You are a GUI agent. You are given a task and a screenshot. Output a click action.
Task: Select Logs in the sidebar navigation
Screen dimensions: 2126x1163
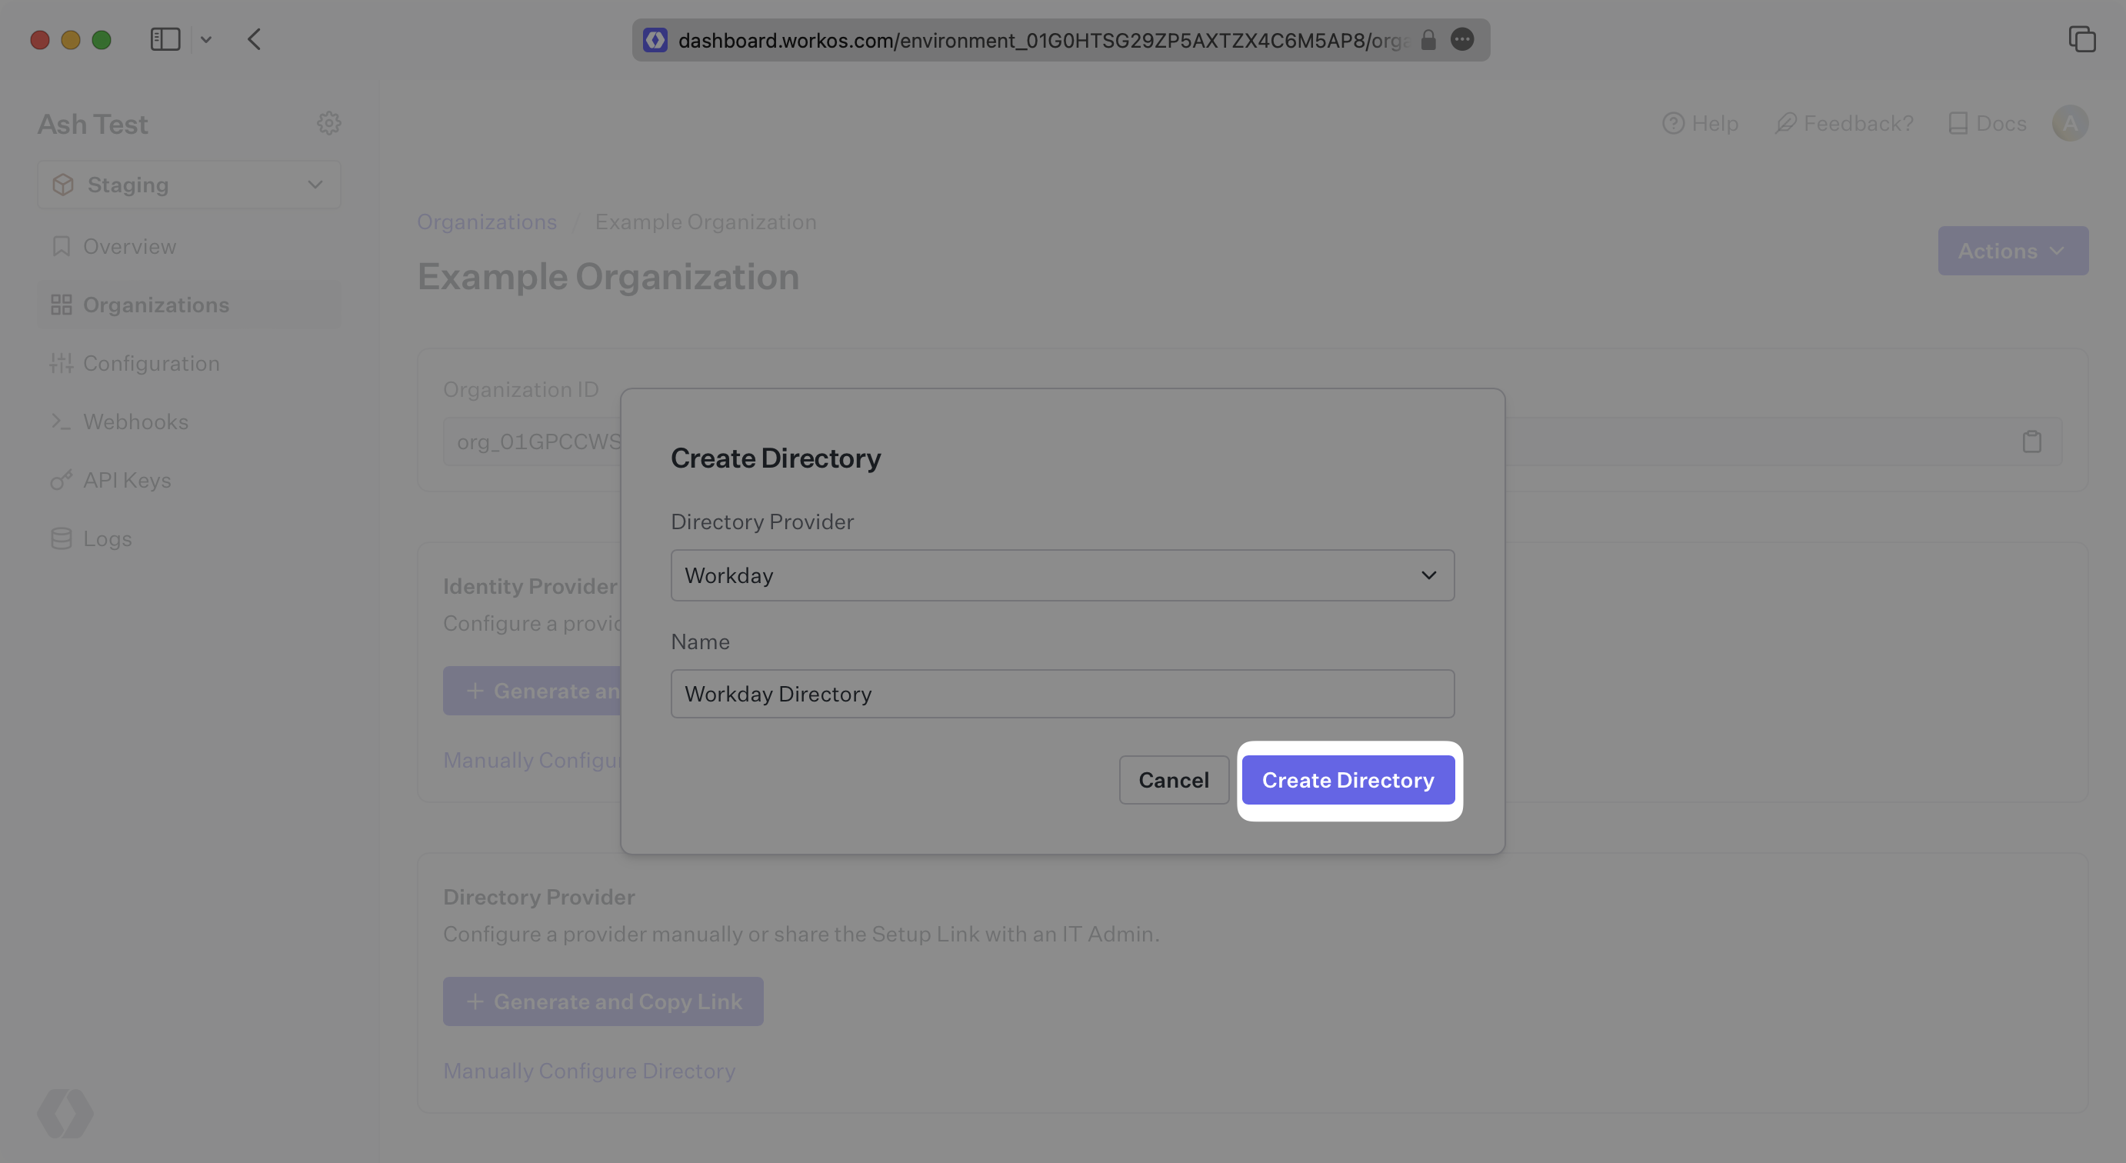107,539
